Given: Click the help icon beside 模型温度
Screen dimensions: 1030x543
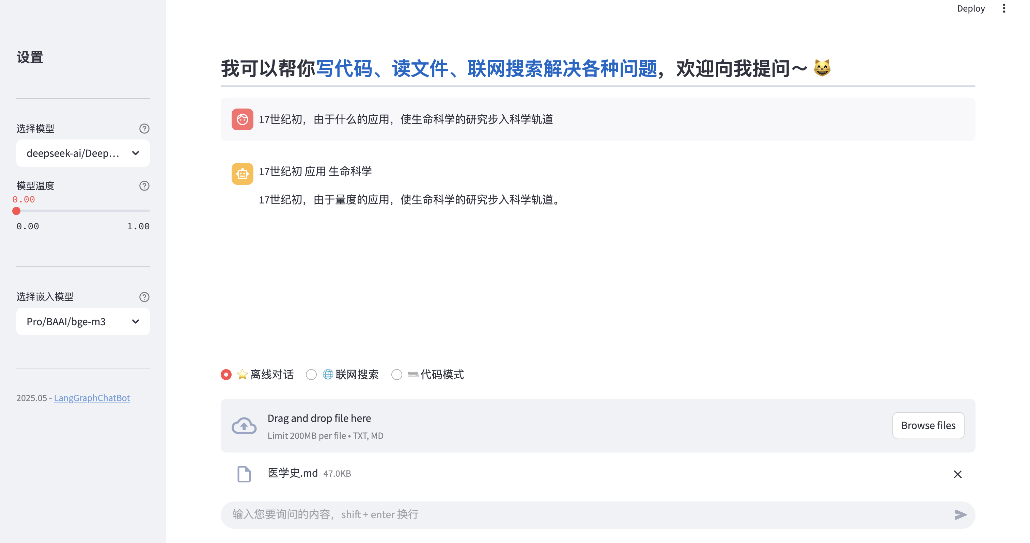Looking at the screenshot, I should tap(144, 186).
